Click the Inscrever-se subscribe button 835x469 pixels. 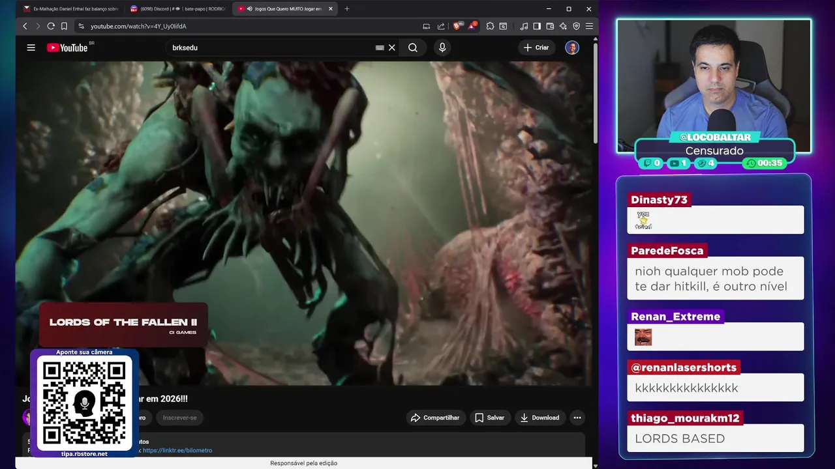[x=179, y=418]
